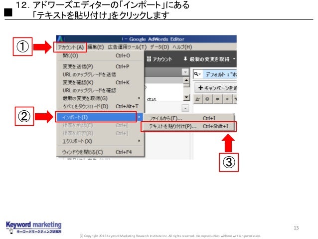Viewport: 318px width, 239px height.
Task: Open the search magnifier filter dropdown
Action: click(x=197, y=74)
